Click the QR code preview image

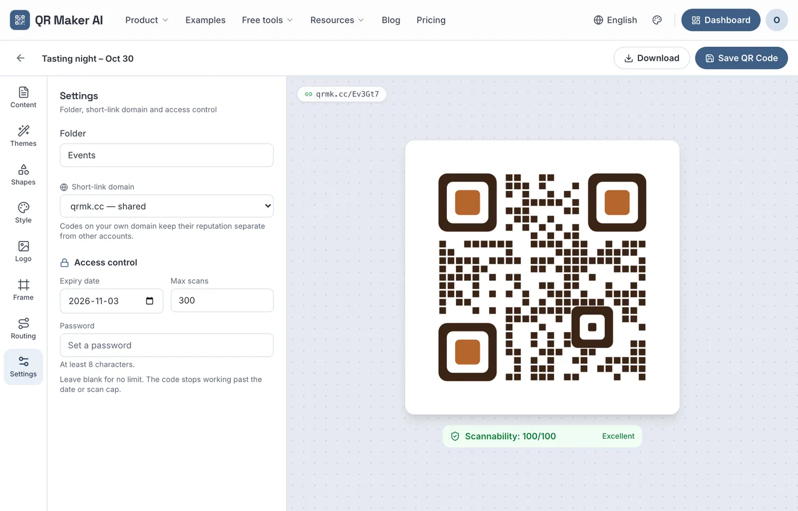pyautogui.click(x=542, y=277)
